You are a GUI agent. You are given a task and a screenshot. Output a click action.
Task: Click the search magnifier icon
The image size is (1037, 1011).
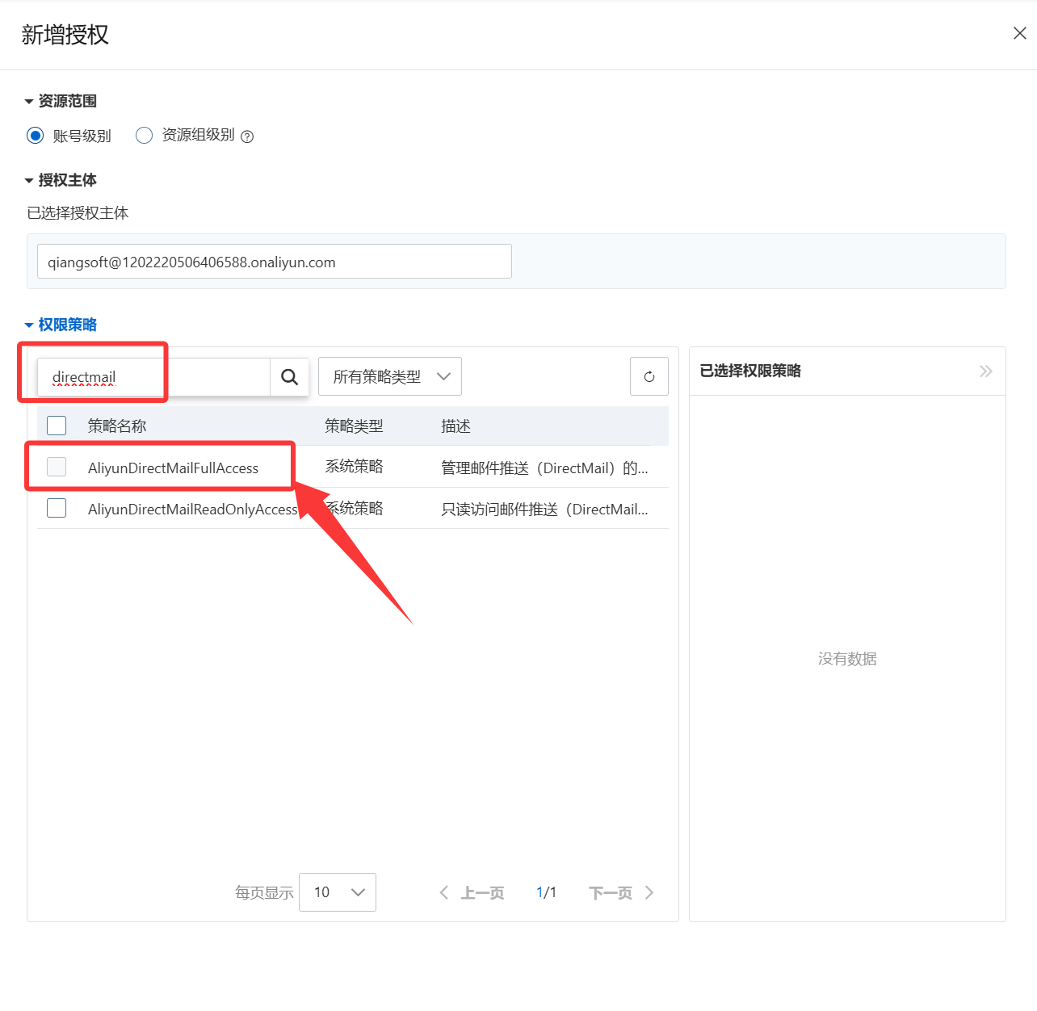pyautogui.click(x=289, y=377)
